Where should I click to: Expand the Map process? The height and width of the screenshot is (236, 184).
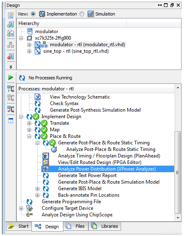tap(29, 130)
